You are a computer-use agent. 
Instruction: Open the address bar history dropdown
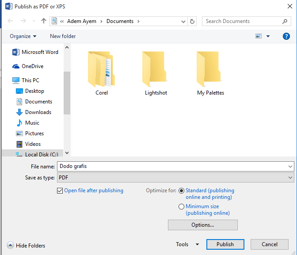point(183,21)
